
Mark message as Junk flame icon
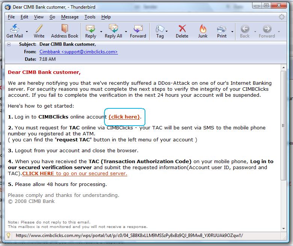click(x=203, y=29)
